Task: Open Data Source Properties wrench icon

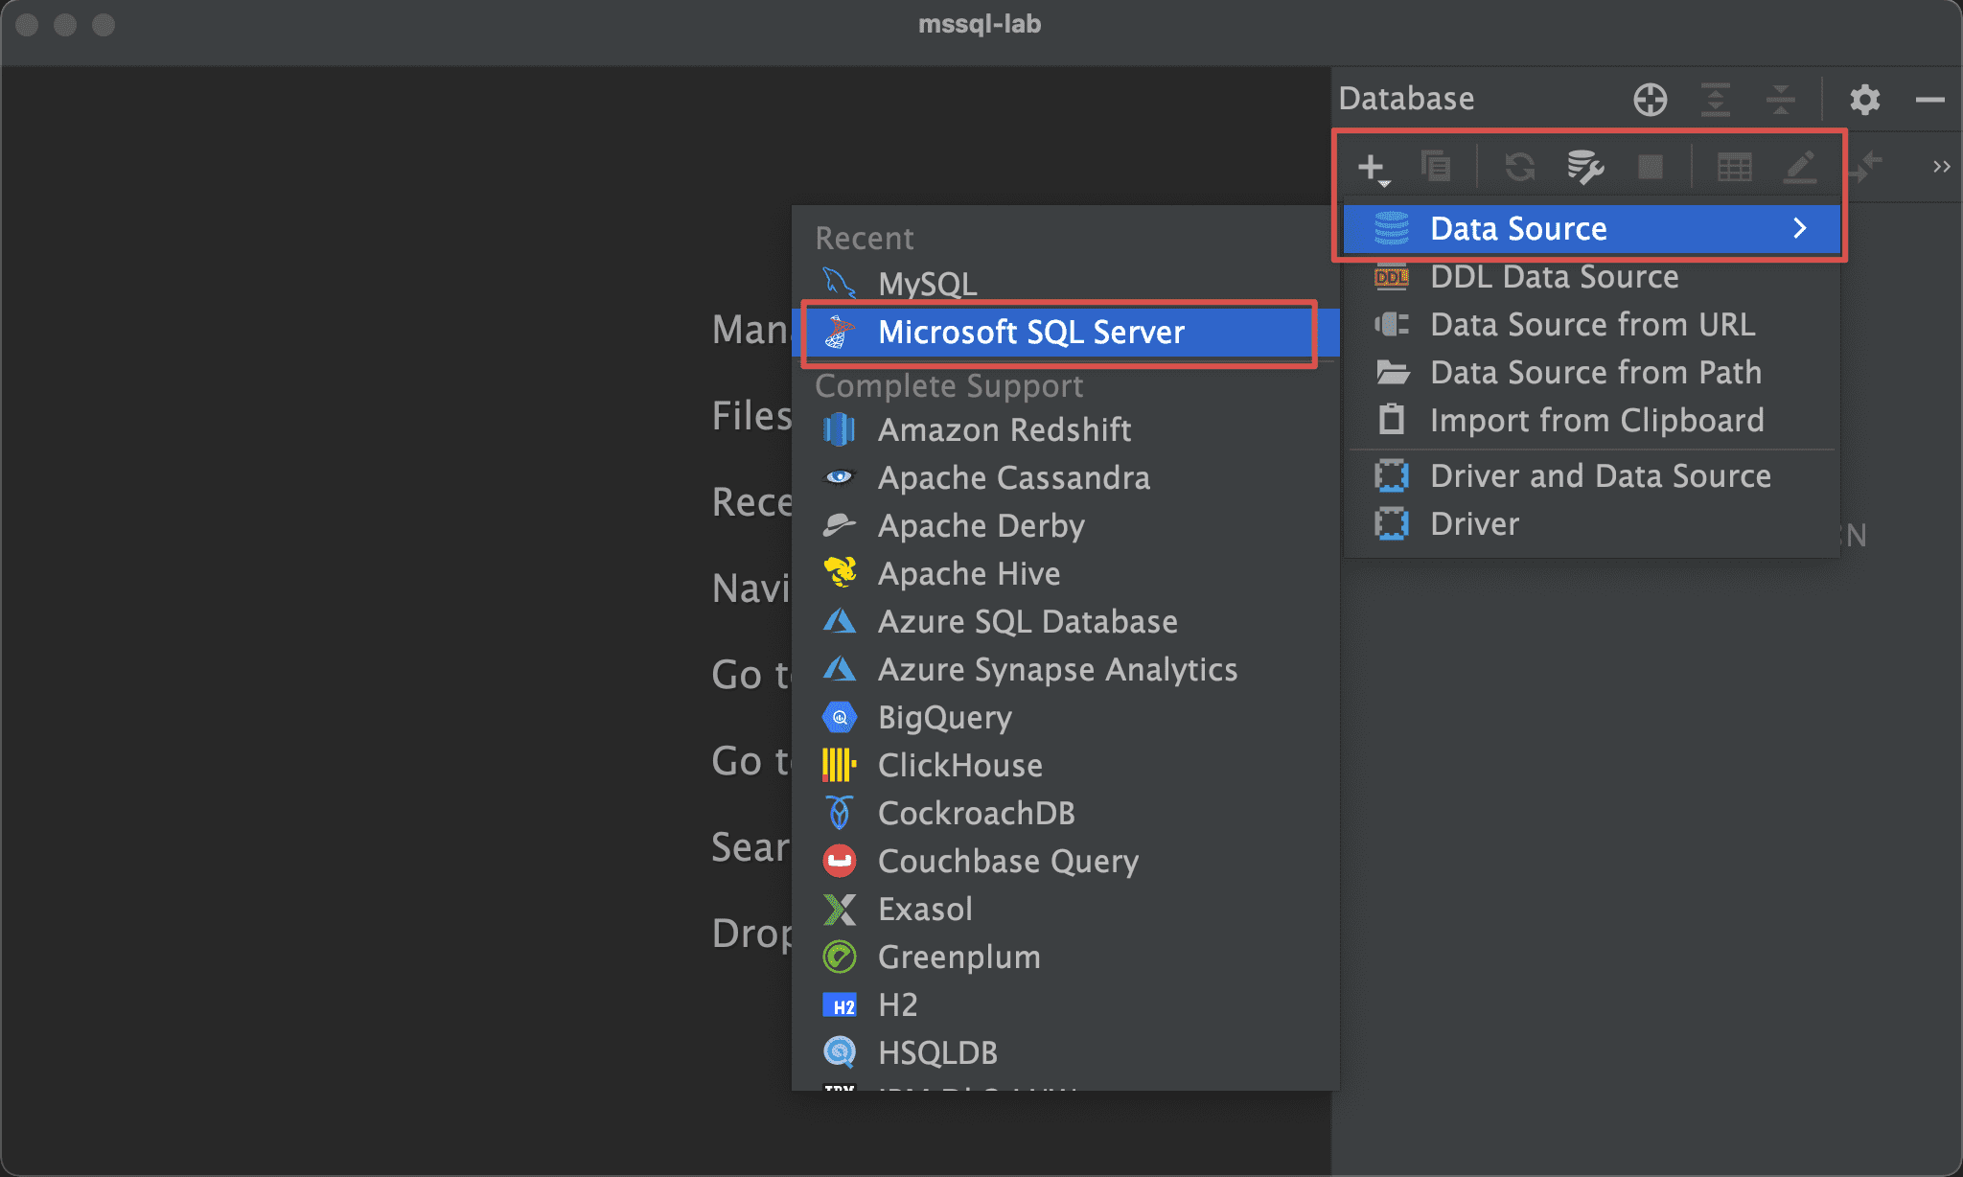Action: [1585, 167]
